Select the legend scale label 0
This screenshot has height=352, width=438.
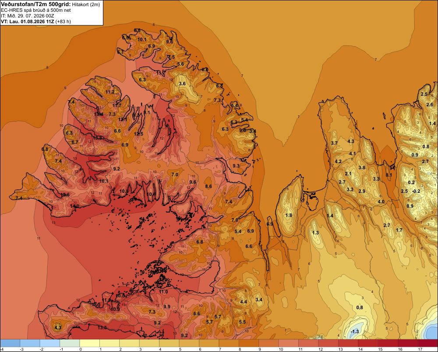pos(81,349)
